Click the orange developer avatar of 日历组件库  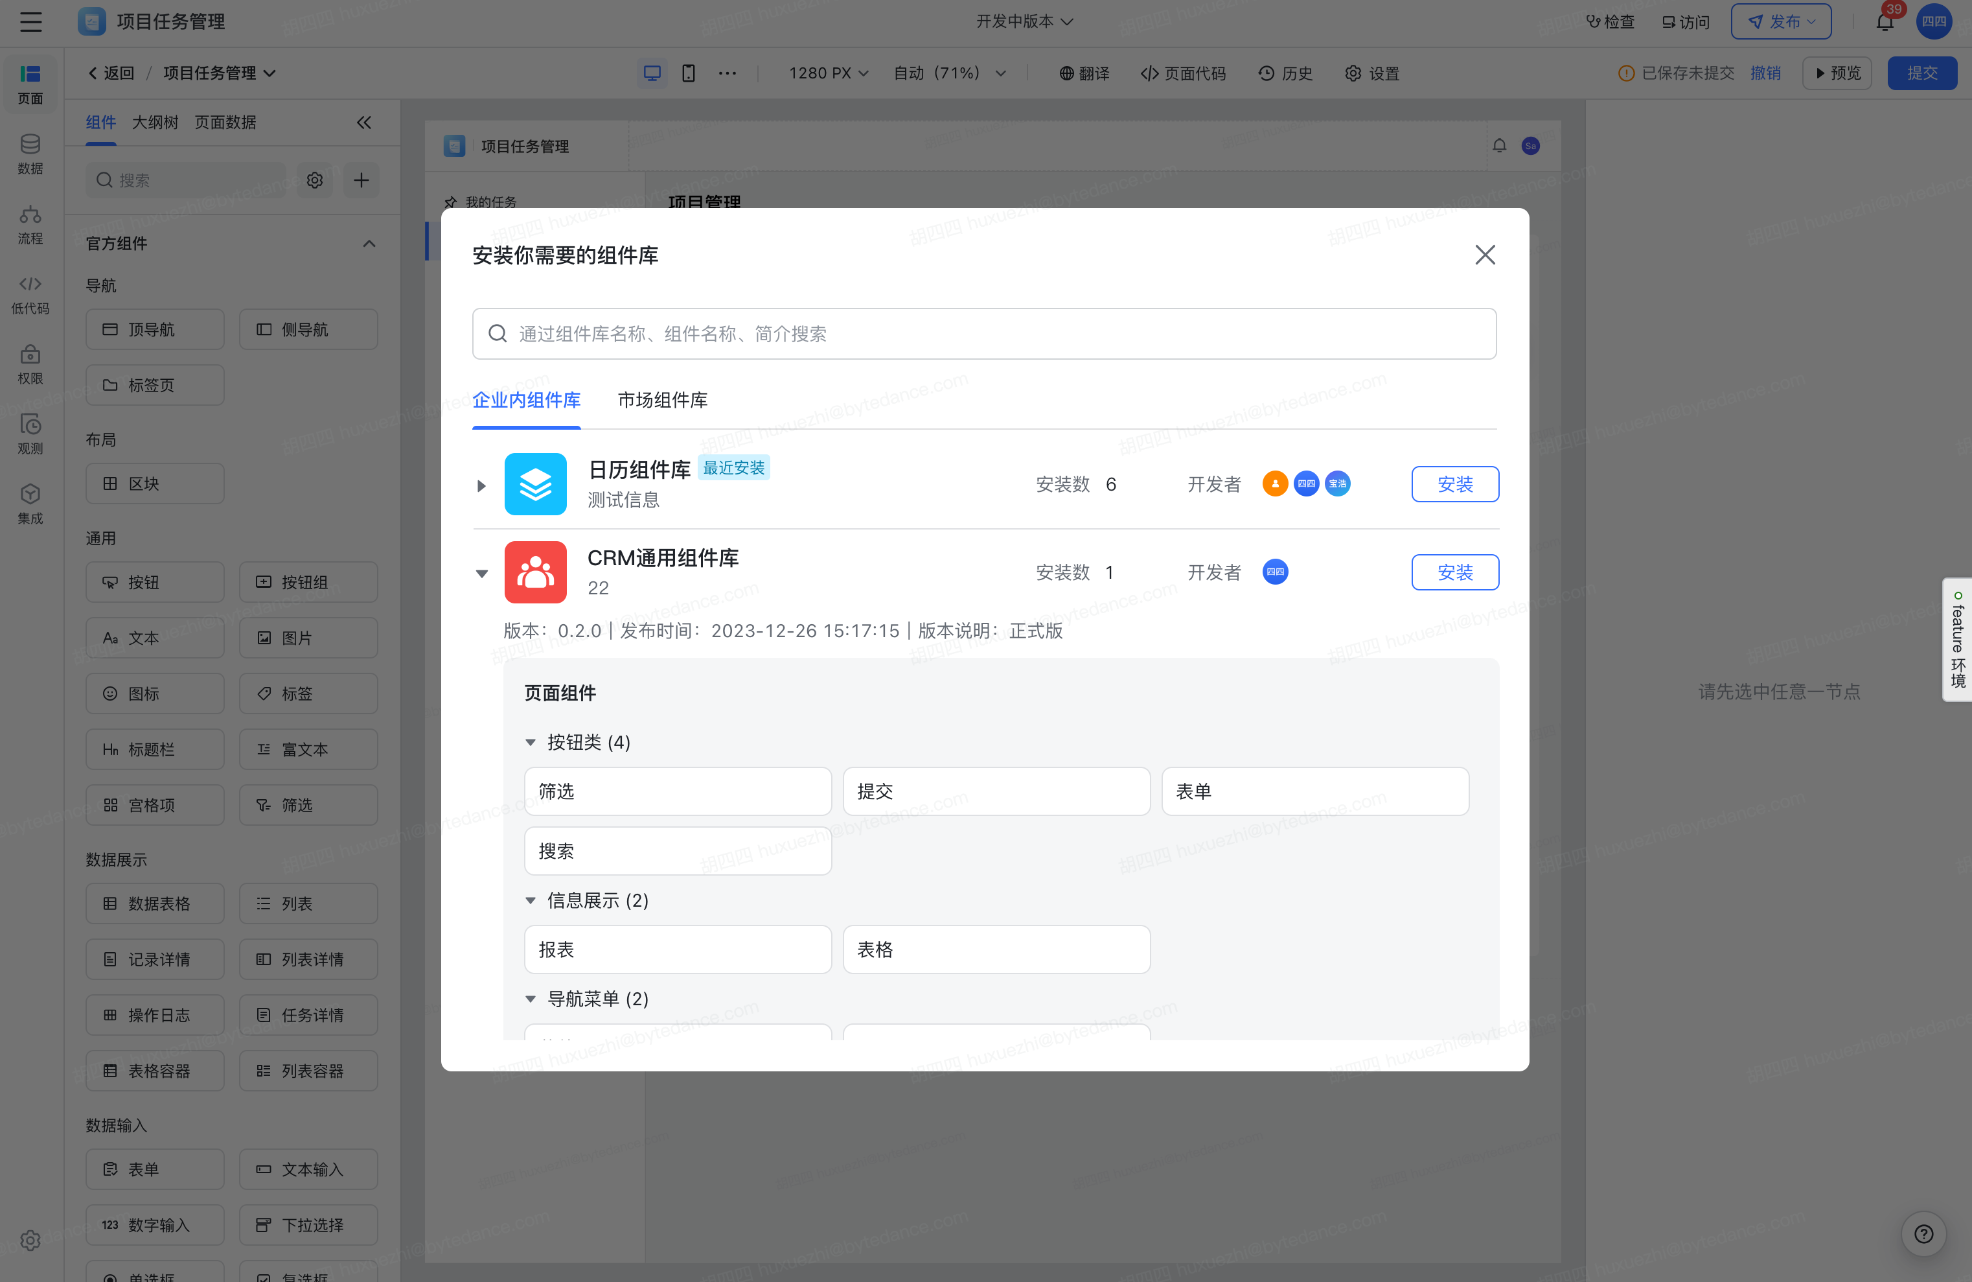coord(1275,484)
